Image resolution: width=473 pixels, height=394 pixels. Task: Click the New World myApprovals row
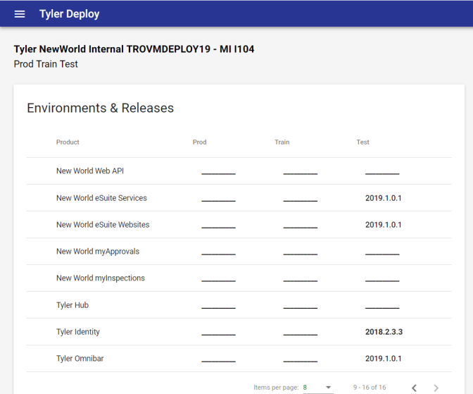pos(98,252)
